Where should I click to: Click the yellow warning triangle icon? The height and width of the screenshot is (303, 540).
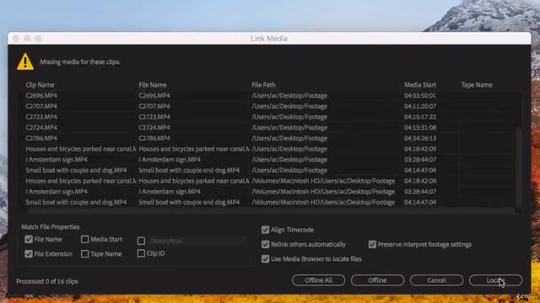(25, 61)
